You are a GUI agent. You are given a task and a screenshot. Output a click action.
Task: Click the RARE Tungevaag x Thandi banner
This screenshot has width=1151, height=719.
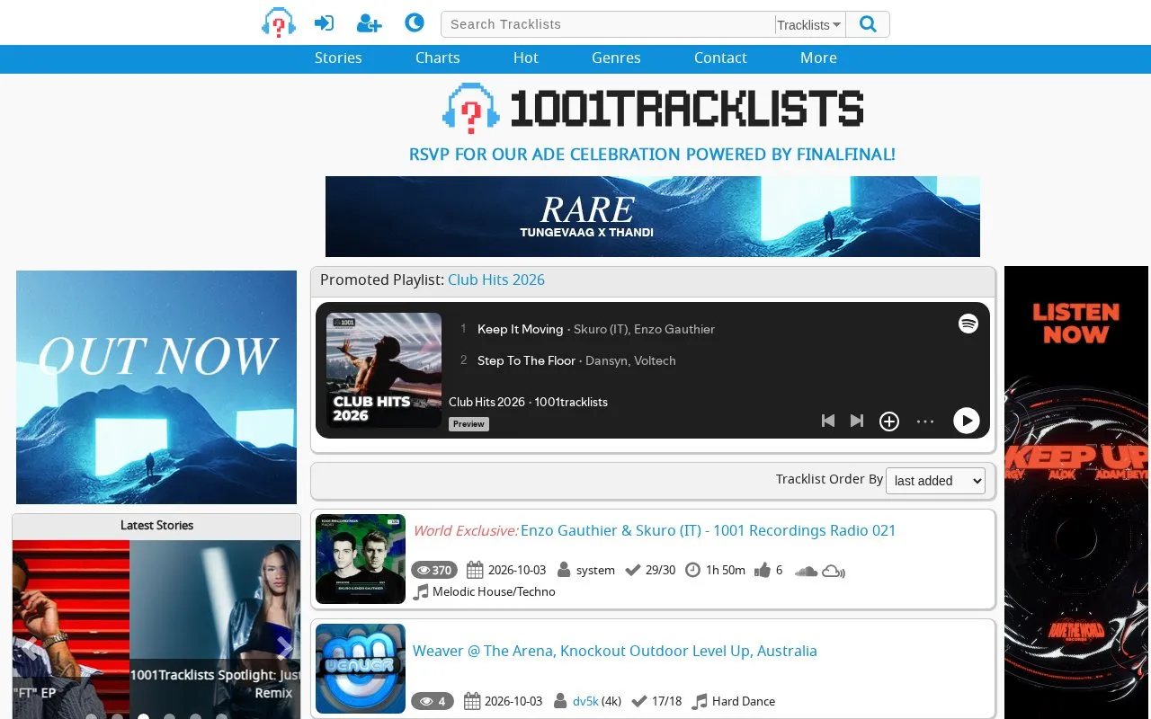(x=653, y=217)
